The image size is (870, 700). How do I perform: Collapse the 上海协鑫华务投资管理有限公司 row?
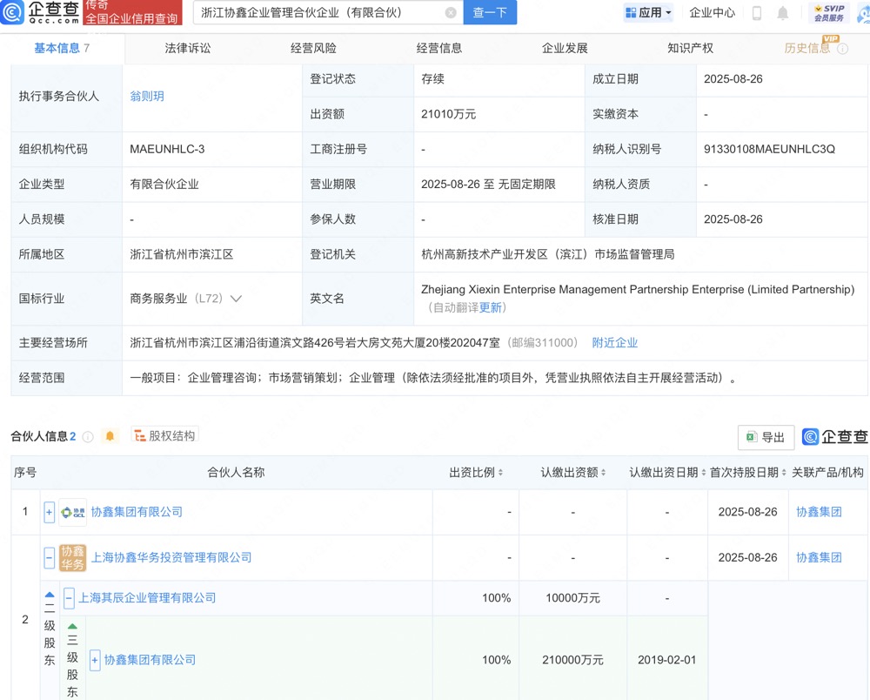tap(50, 557)
